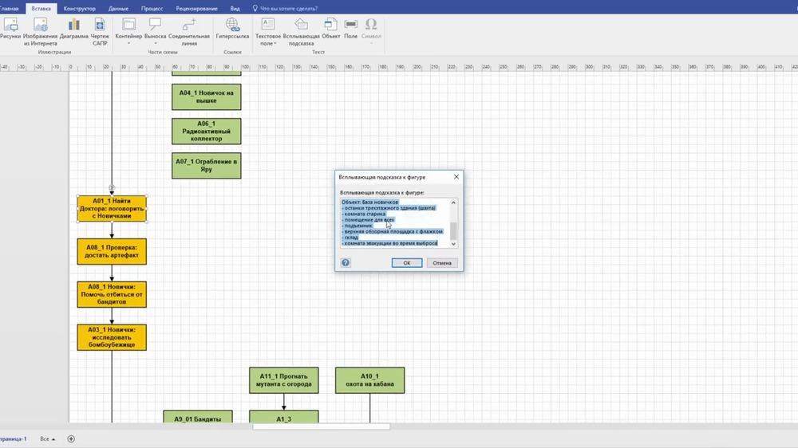Open the Рецензирование ribbon tab
798x448 pixels.
pos(195,8)
